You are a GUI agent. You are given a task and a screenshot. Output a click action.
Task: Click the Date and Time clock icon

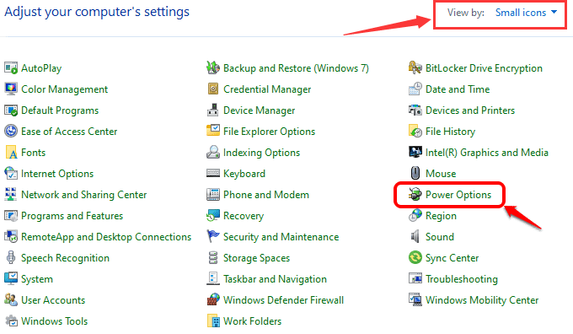click(x=415, y=89)
